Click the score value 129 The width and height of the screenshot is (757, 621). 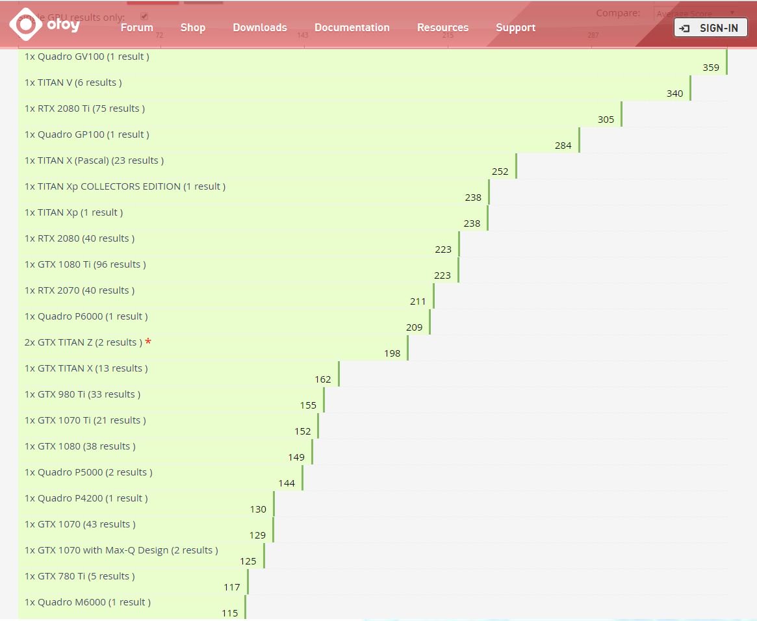258,536
